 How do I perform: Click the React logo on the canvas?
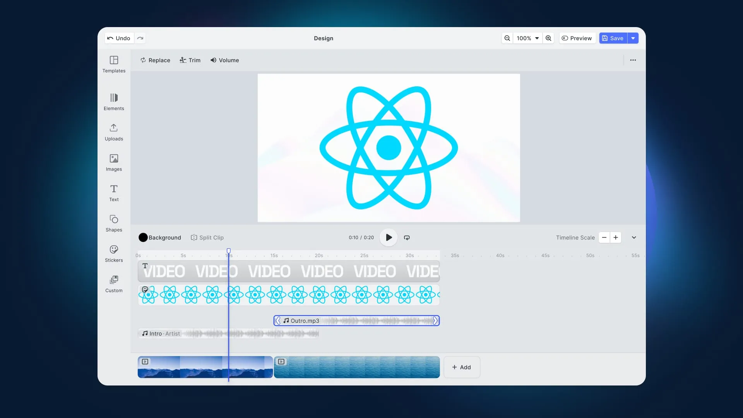[x=389, y=148]
